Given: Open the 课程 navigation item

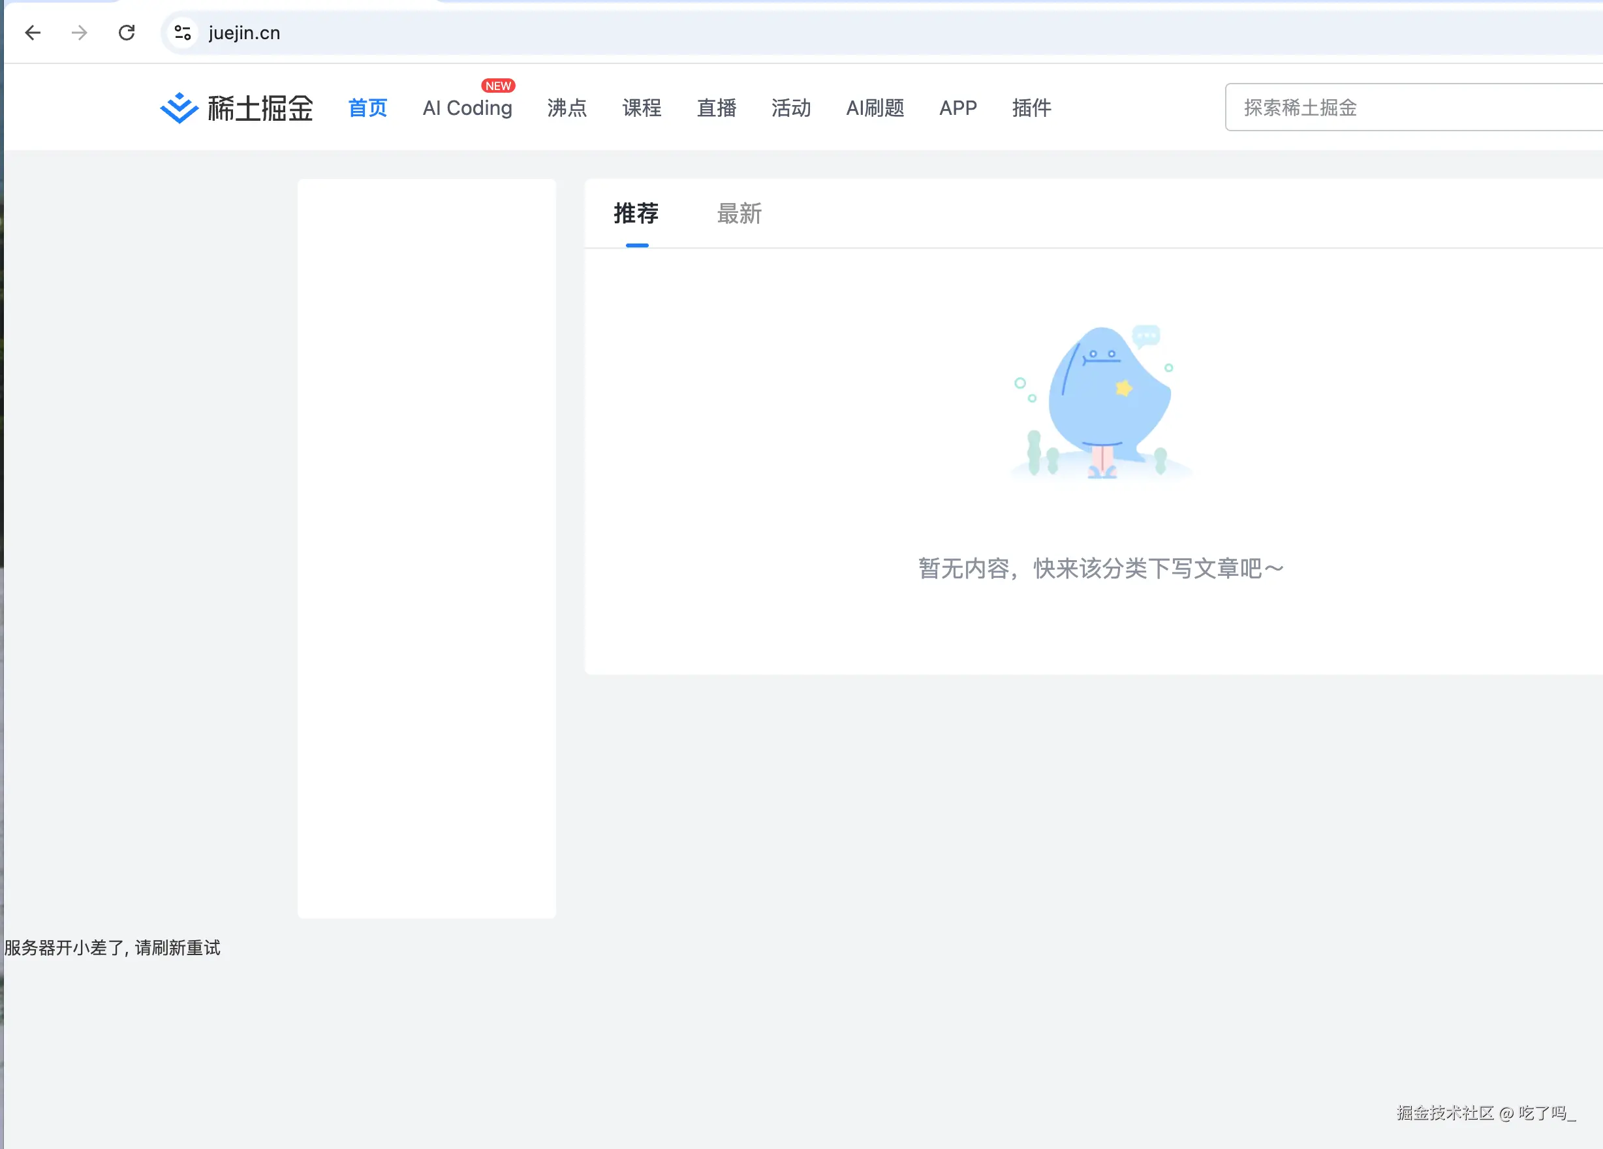Looking at the screenshot, I should point(642,108).
